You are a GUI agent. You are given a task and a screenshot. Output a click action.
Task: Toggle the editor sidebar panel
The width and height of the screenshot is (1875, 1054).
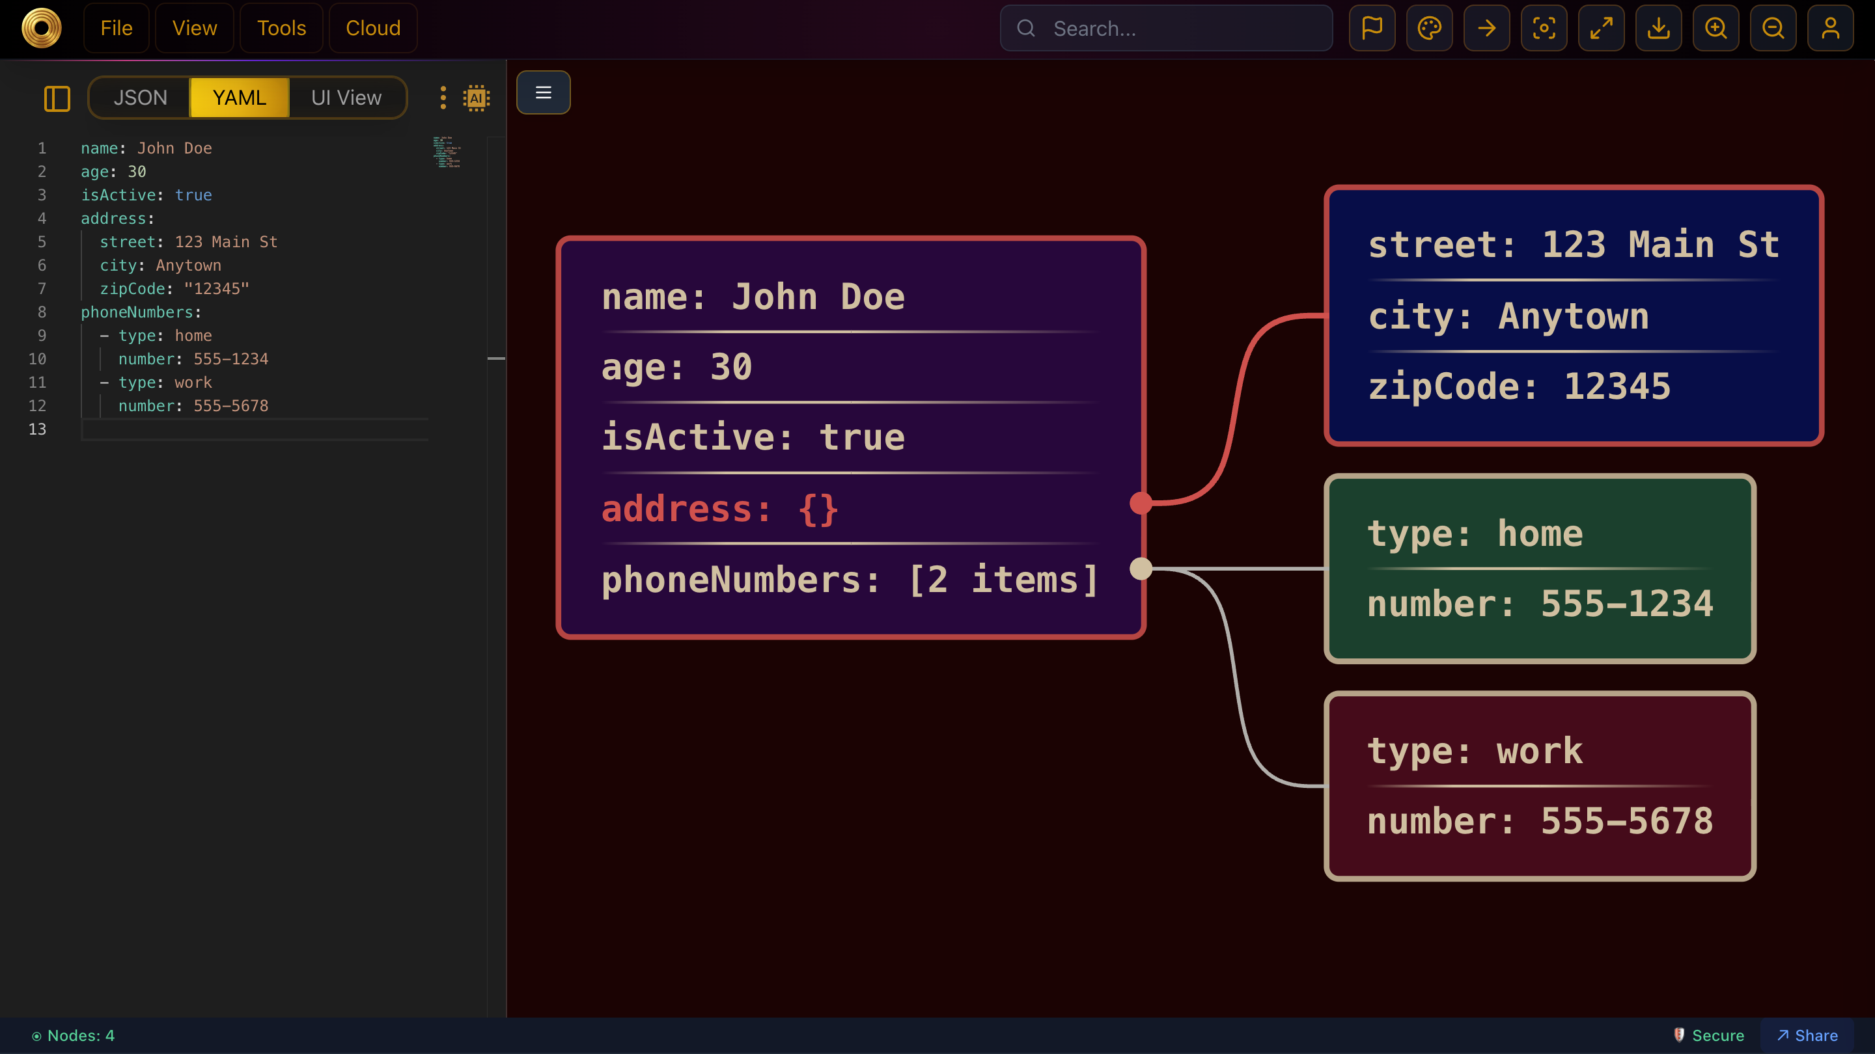57,98
